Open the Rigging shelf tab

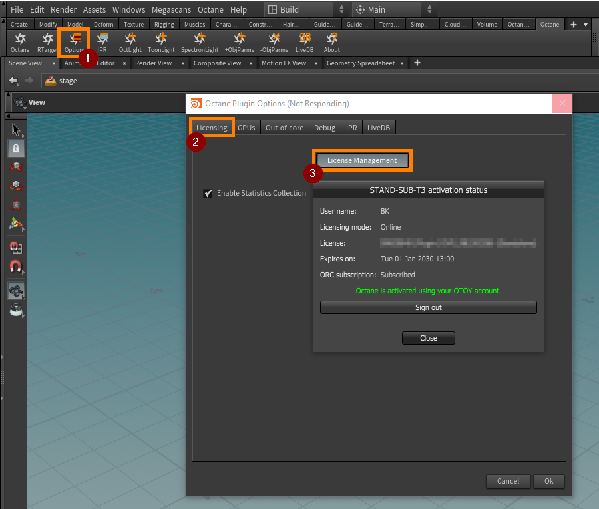(164, 25)
